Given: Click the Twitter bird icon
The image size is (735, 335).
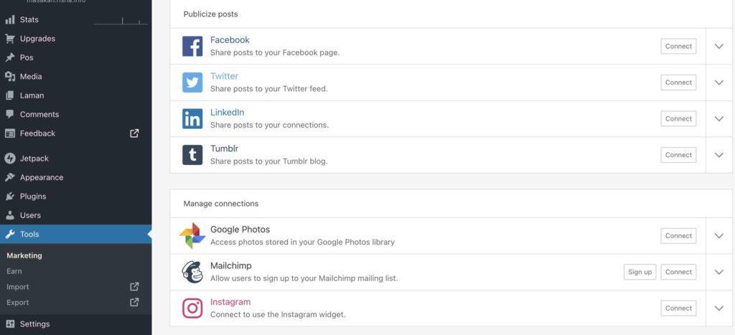Looking at the screenshot, I should point(192,82).
